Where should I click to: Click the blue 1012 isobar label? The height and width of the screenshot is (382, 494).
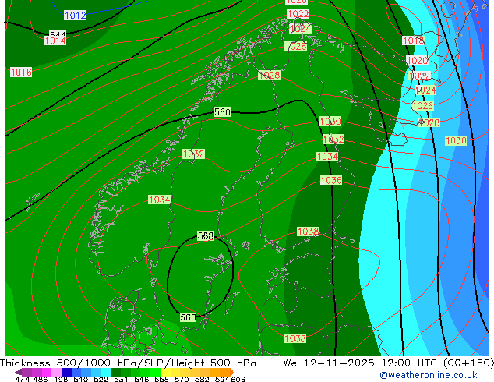pyautogui.click(x=76, y=15)
